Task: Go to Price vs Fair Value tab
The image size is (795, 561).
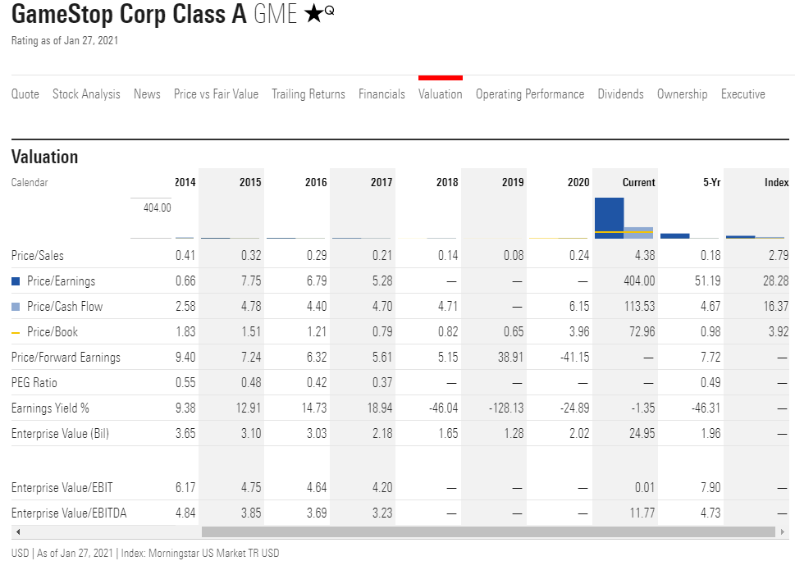Action: pyautogui.click(x=216, y=94)
